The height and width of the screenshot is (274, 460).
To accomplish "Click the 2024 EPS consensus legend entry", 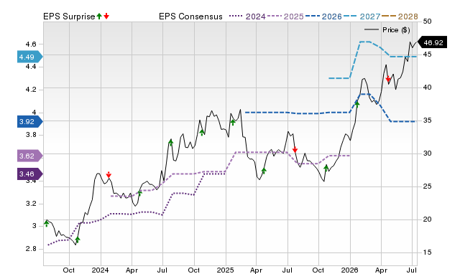I will click(247, 16).
